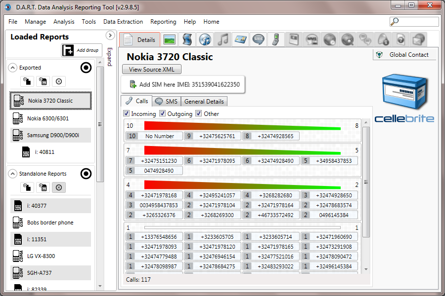Image resolution: width=445 pixels, height=296 pixels.
Task: Add a SIM report to Standalone Reports
Action: (x=43, y=187)
